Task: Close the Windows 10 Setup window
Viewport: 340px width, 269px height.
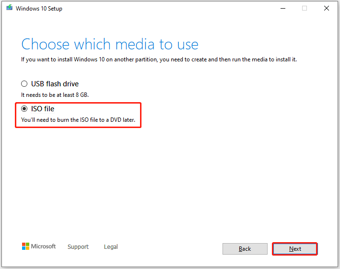Action: [327, 8]
